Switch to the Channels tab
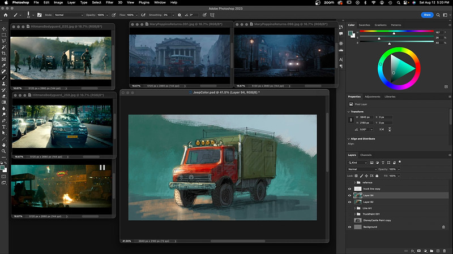Screen dimensions: 453x254 pyautogui.click(x=366, y=155)
